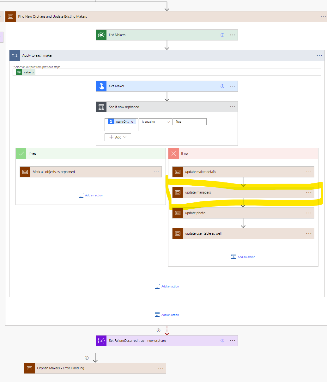Expand the Add dropdown in the condition

(118, 137)
